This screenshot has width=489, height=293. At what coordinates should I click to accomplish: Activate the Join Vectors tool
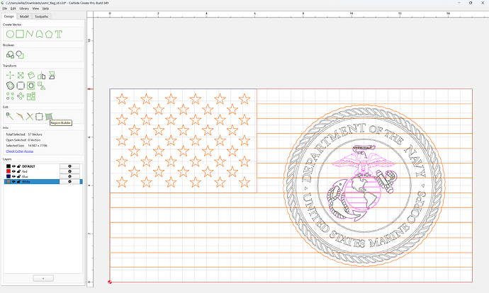tap(39, 117)
